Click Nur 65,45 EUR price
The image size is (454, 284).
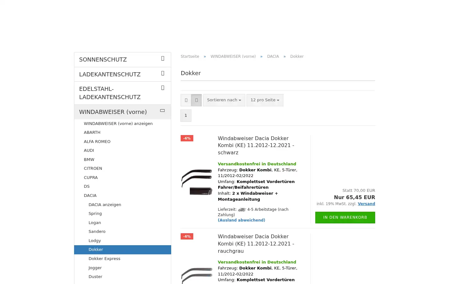click(354, 197)
